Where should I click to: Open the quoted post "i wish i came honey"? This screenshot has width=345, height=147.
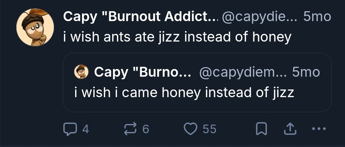pyautogui.click(x=184, y=92)
